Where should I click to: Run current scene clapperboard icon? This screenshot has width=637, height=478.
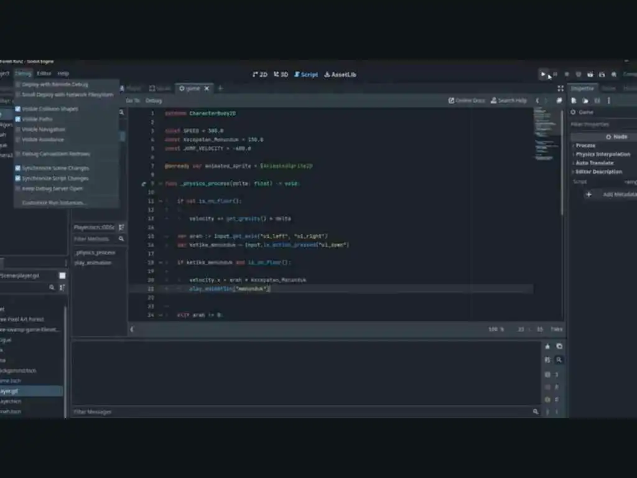coord(590,75)
